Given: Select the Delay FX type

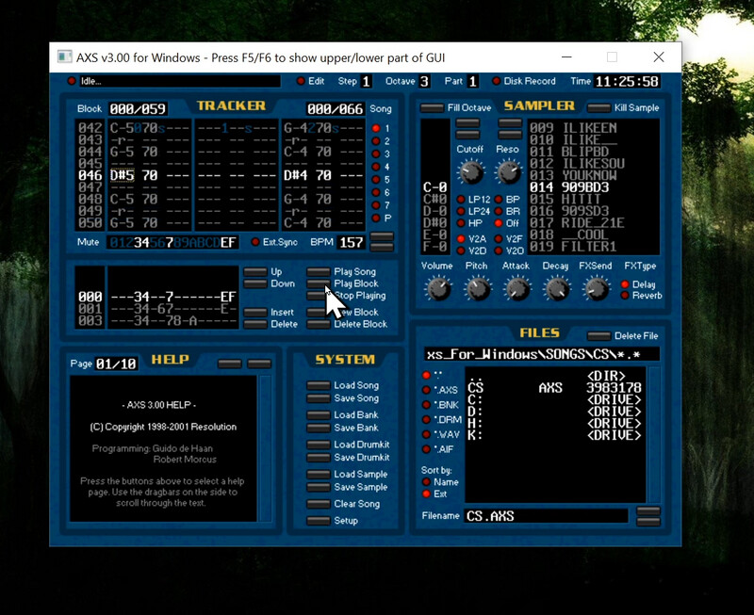Looking at the screenshot, I should 625,284.
